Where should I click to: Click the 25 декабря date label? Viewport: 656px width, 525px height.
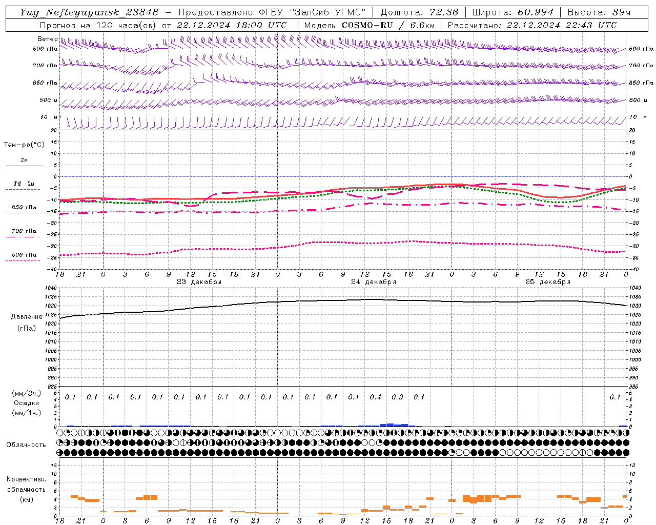click(548, 282)
